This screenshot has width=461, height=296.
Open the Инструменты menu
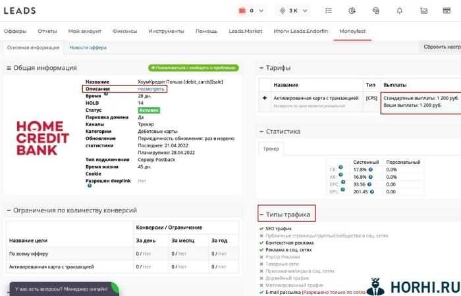point(166,31)
